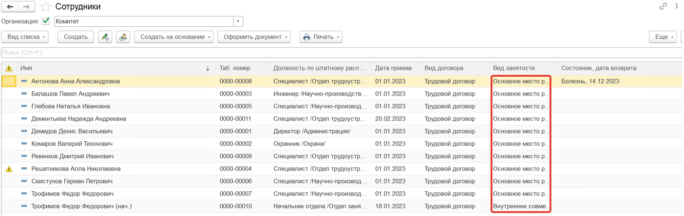Click the back navigation arrow
The height and width of the screenshot is (216, 684).
pyautogui.click(x=10, y=7)
